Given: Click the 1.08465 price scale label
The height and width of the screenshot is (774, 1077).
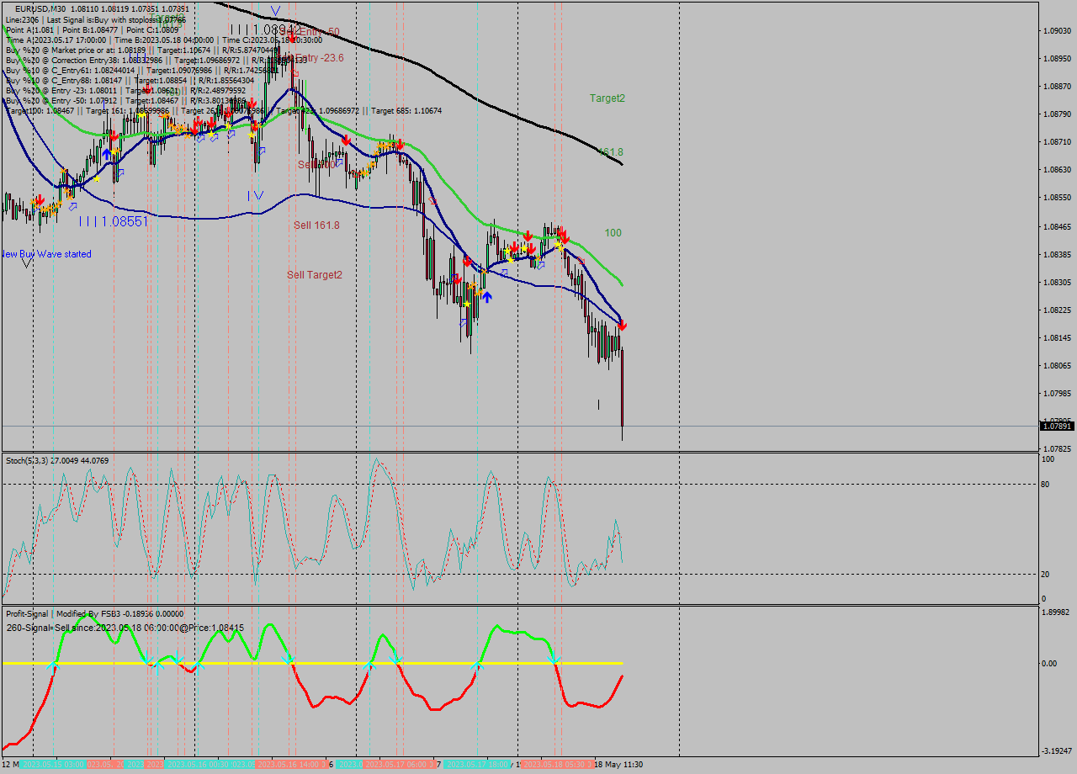Looking at the screenshot, I should coord(1057,228).
